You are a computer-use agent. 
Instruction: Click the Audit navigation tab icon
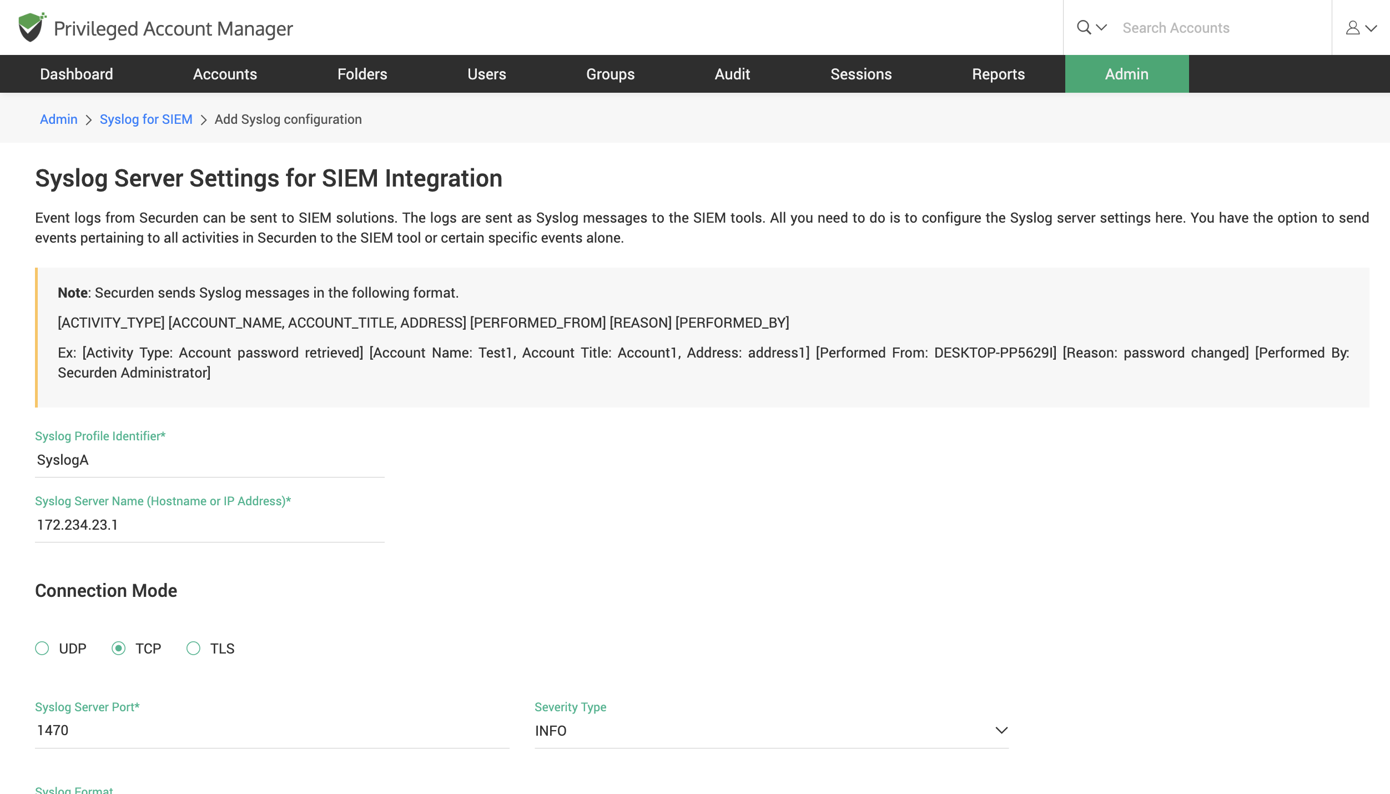tap(732, 73)
